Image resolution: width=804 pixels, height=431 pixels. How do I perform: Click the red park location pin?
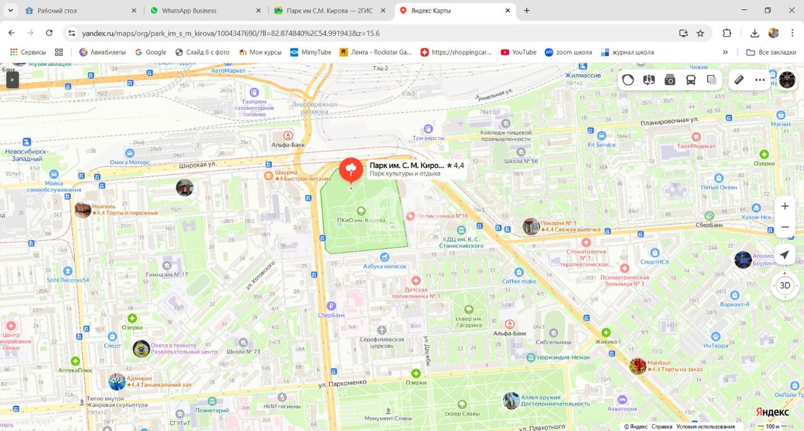pos(351,170)
